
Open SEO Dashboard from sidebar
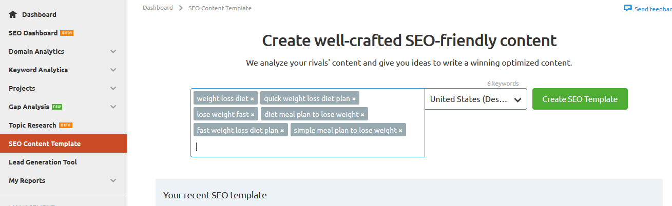click(33, 33)
